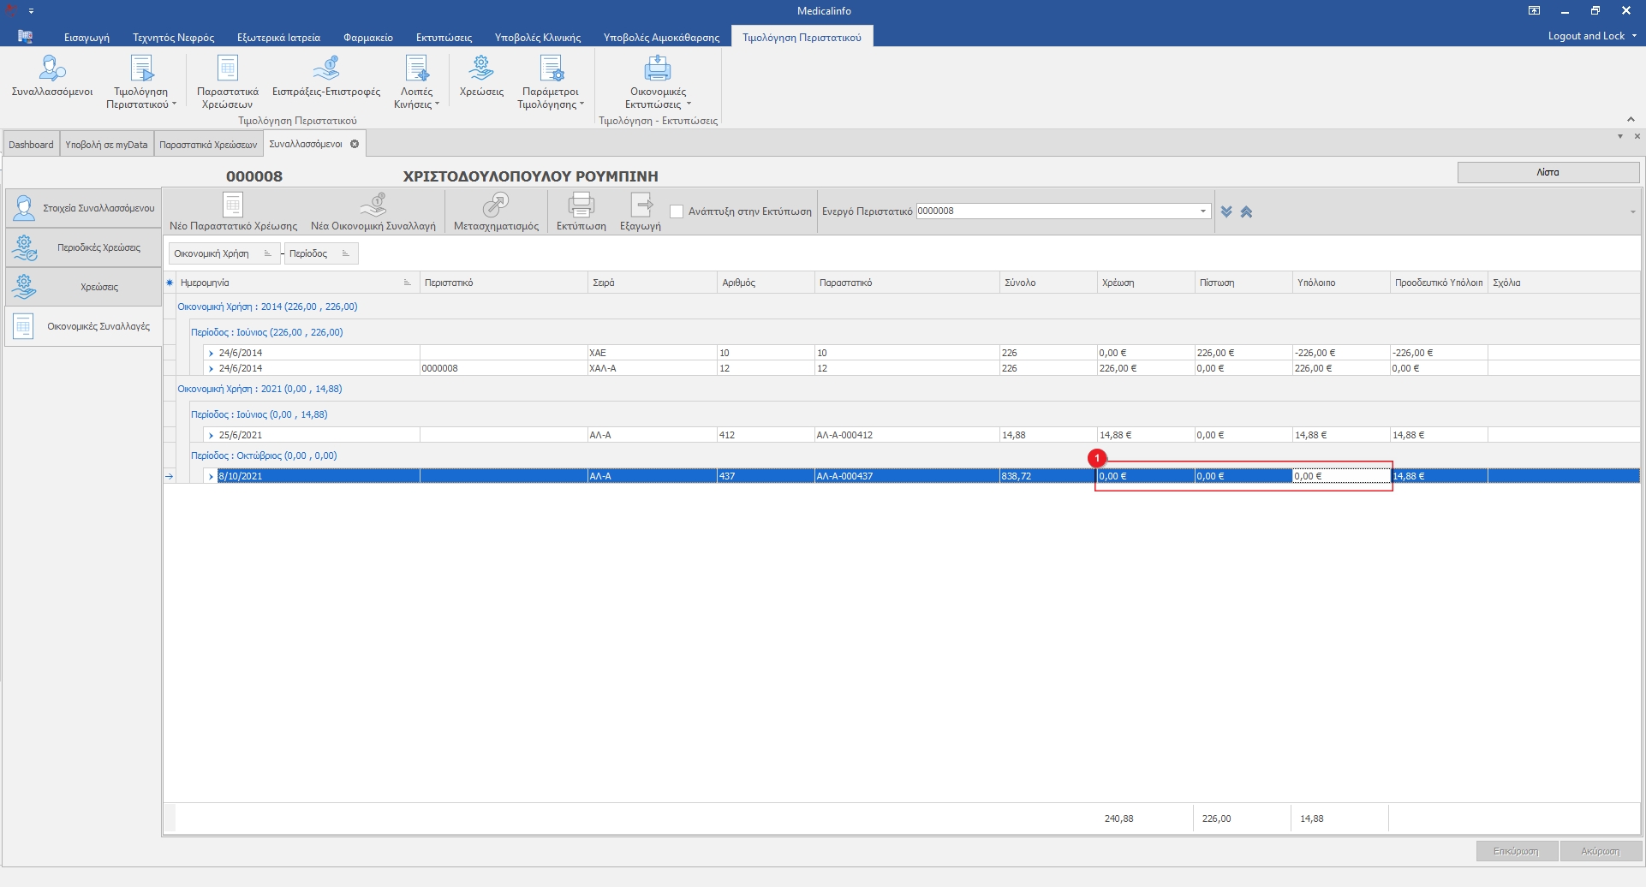
Task: Enable the Ανάπτυξη στην Εκτύπωση checkbox
Action: point(677,211)
